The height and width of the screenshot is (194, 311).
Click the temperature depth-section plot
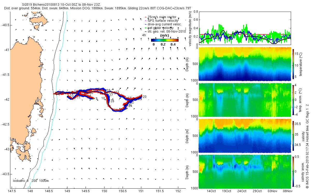245,64
